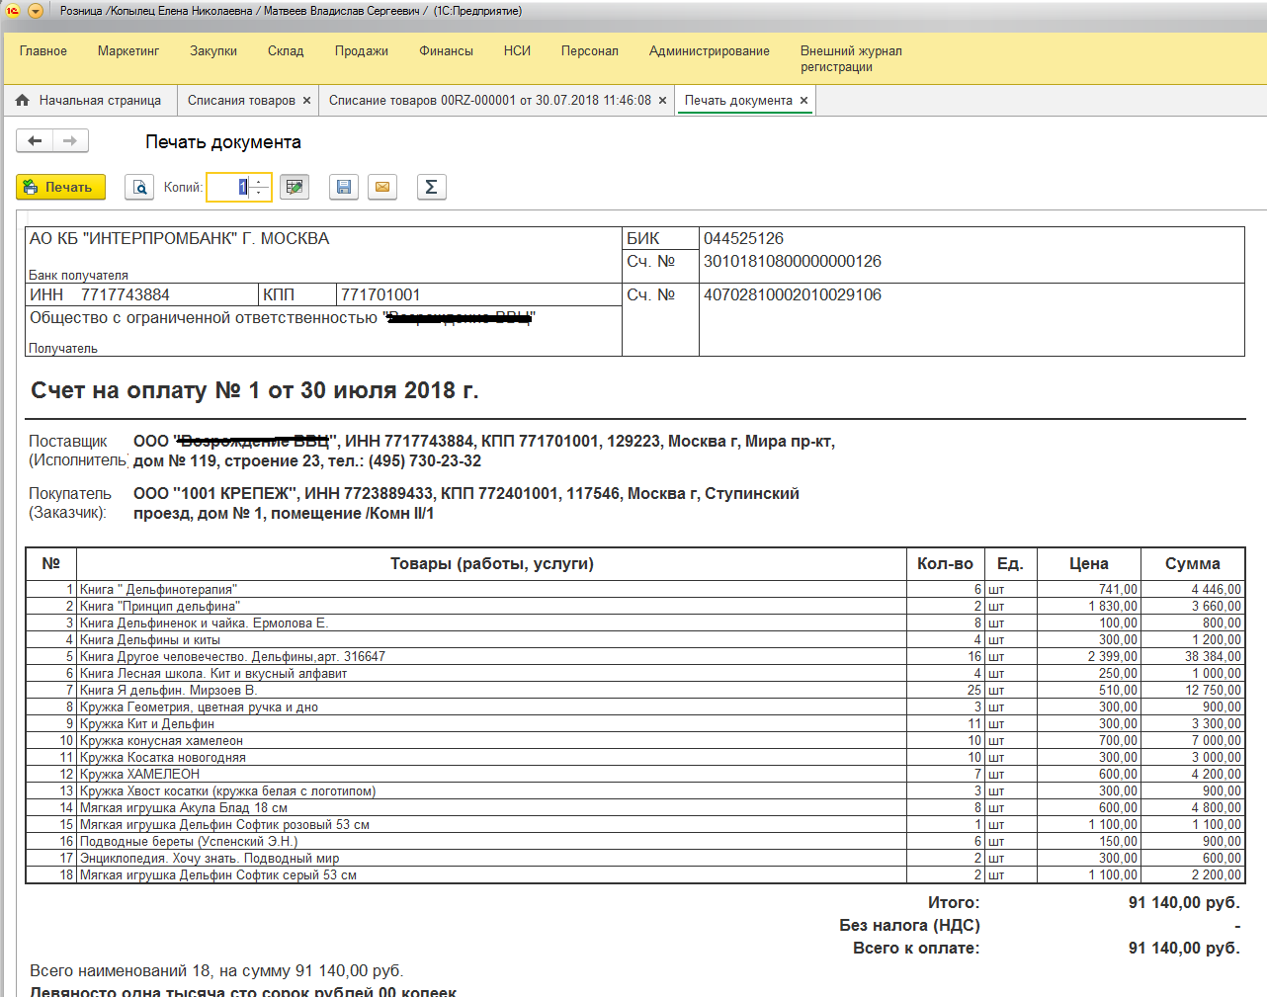The height and width of the screenshot is (997, 1267).
Task: Select row Книга Лесная школа
Action: click(634, 674)
